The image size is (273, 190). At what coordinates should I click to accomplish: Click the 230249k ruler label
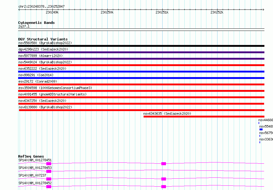[x=52, y=12]
